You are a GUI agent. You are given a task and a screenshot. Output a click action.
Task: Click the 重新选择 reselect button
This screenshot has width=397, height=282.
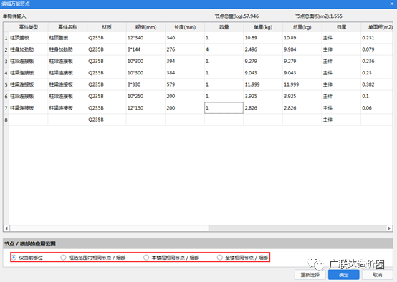tap(310, 275)
